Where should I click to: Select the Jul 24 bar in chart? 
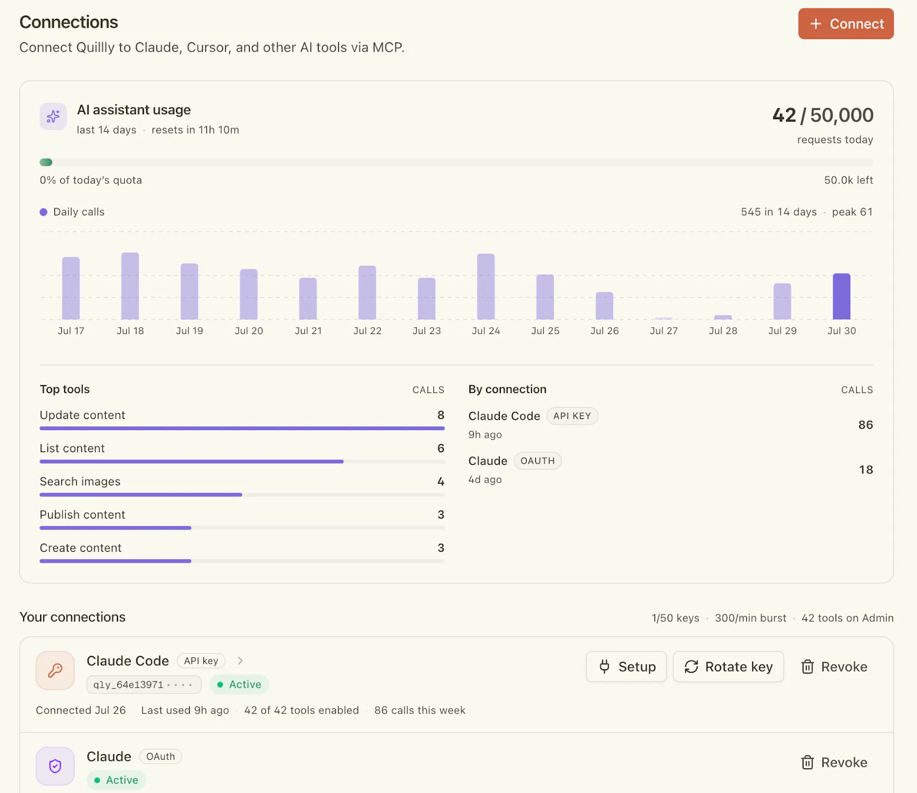(x=486, y=286)
